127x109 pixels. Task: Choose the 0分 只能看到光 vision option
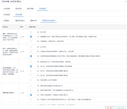[31, 41]
